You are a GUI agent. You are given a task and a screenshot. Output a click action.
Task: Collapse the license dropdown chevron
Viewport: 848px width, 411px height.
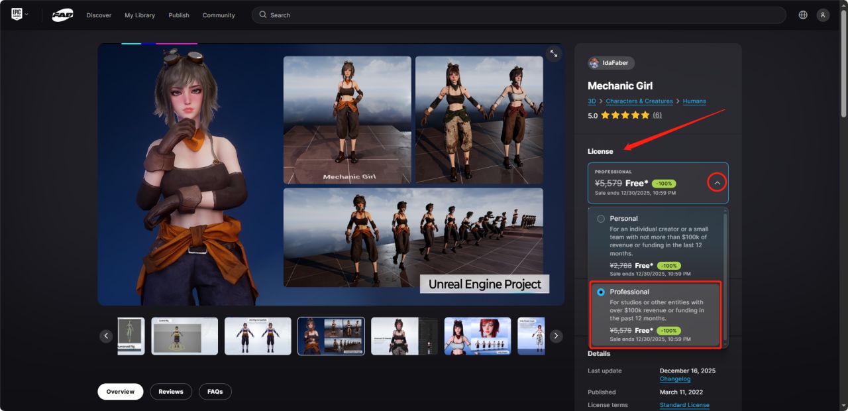click(x=717, y=182)
